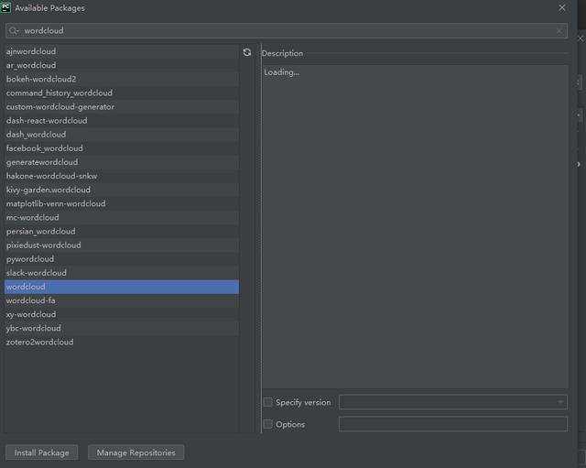Screen dimensions: 586x468
Task: Select wordcloud-fa package
Action: 122,300
